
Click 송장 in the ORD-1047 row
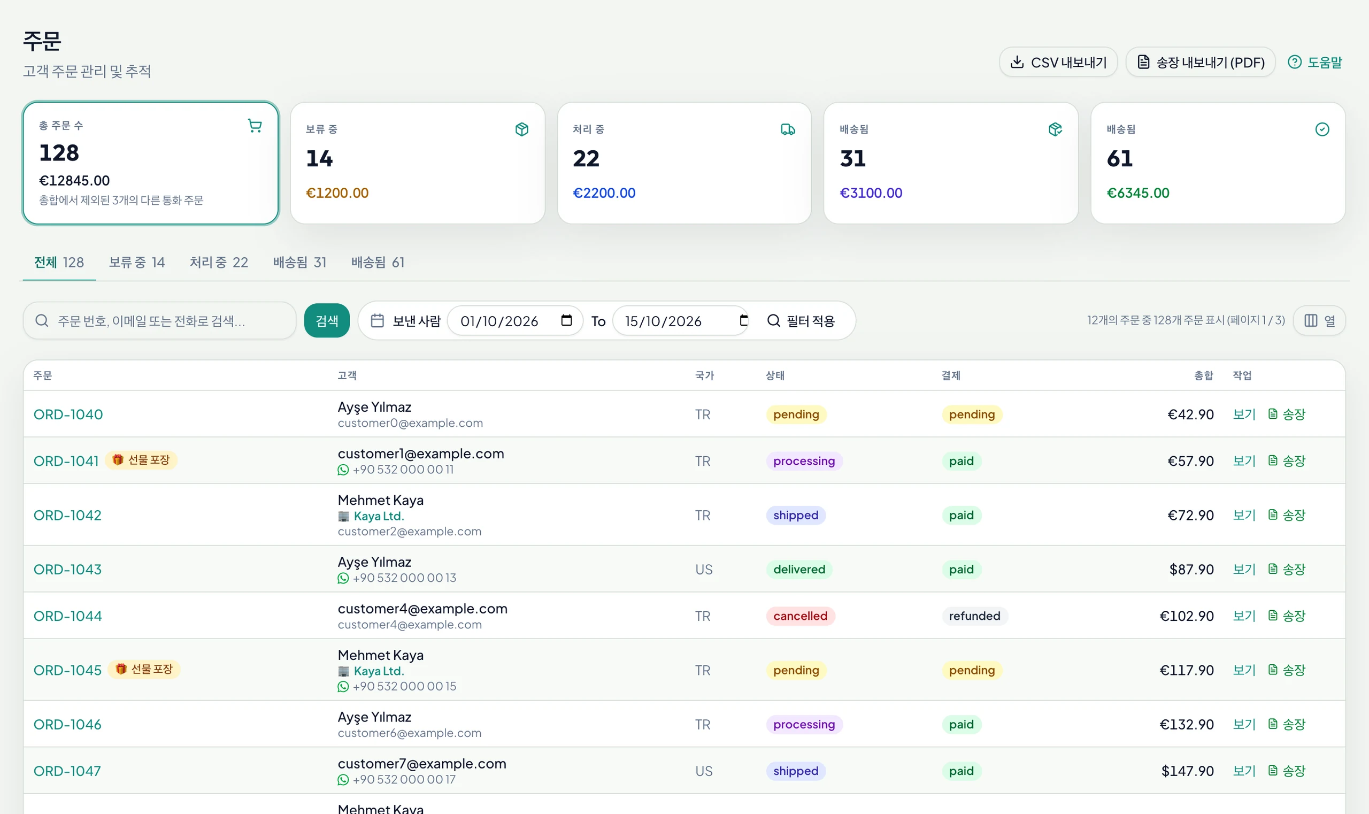[x=1287, y=771]
